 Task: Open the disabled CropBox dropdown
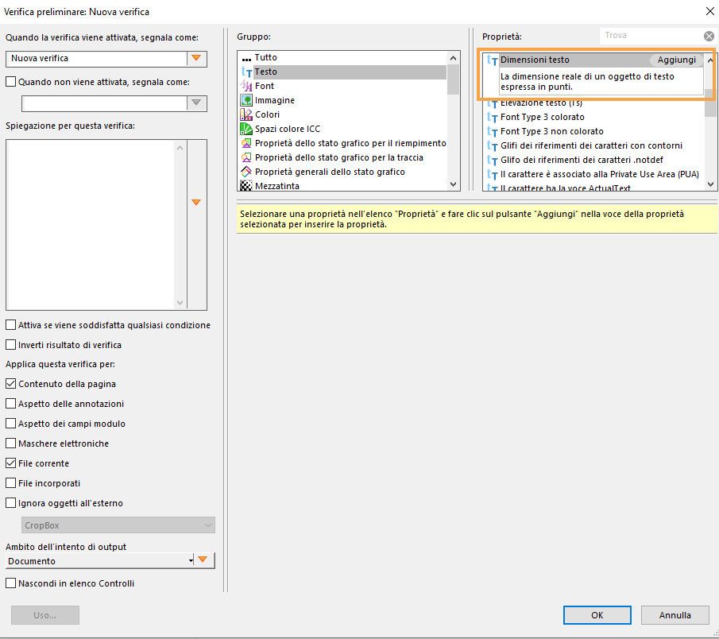(x=118, y=525)
